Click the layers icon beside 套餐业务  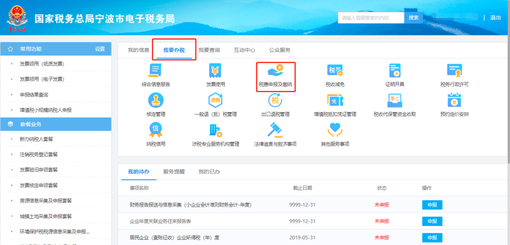pyautogui.click(x=10, y=124)
